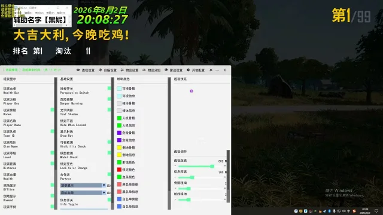Pick the 倒地信息 yellow color swatch
Screen dimensions: 383x215
119,155
